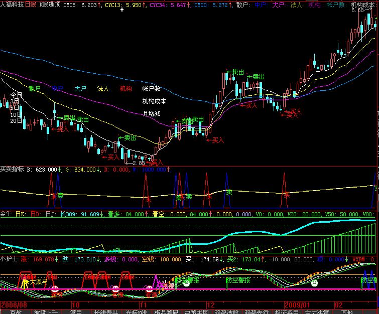Switch to the 极品筹码 tab
Screen dimensions: 379x314
[x=166, y=311]
